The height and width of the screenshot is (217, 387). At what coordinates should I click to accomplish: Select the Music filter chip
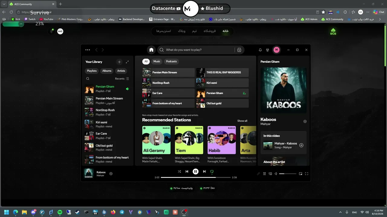[157, 61]
